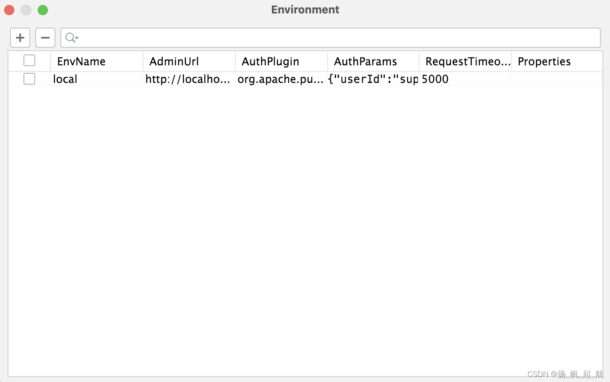
Task: Check the checkbox for the local environment row
Action: (x=29, y=79)
